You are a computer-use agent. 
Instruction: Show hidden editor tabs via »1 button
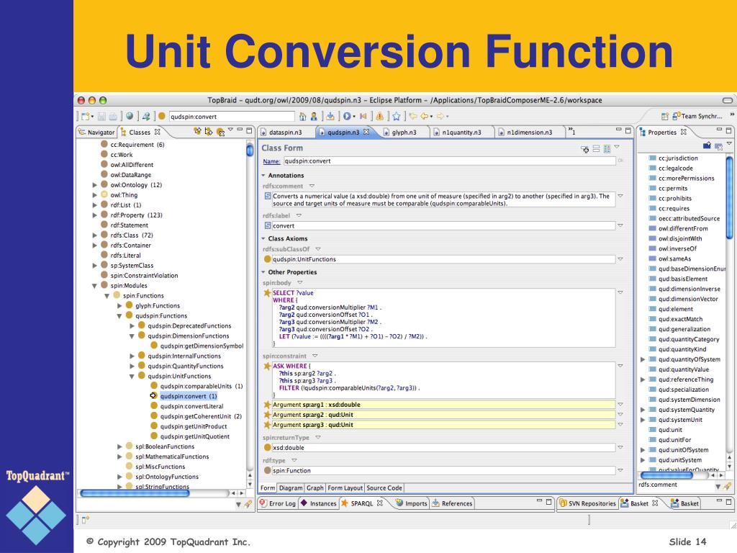tap(571, 132)
